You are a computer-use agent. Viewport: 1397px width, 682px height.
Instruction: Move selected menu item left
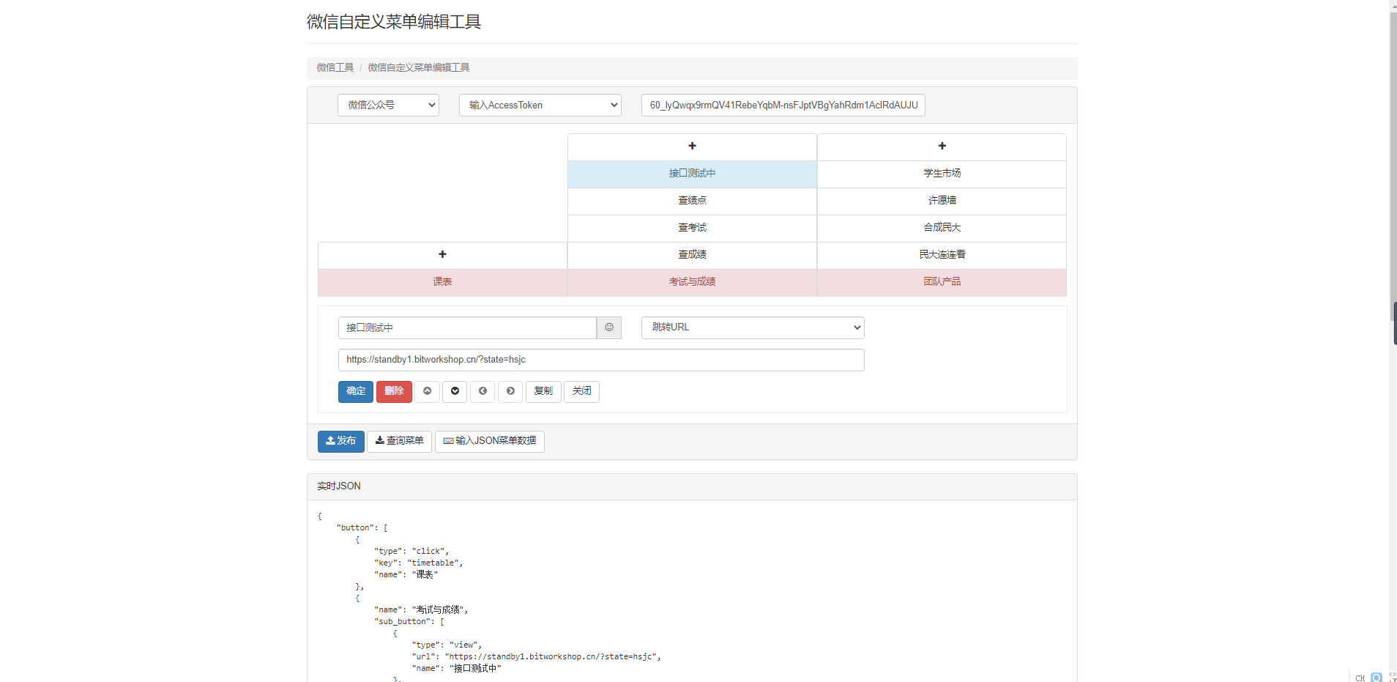tap(483, 391)
